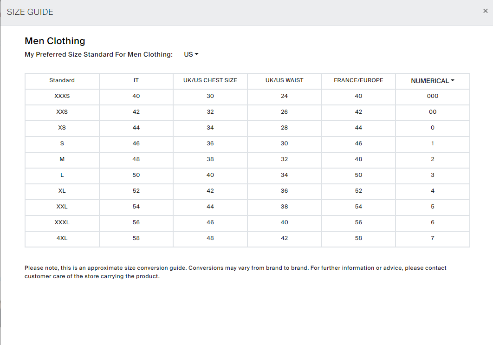Close the Size Guide dialog
The image size is (493, 345).
click(x=485, y=11)
